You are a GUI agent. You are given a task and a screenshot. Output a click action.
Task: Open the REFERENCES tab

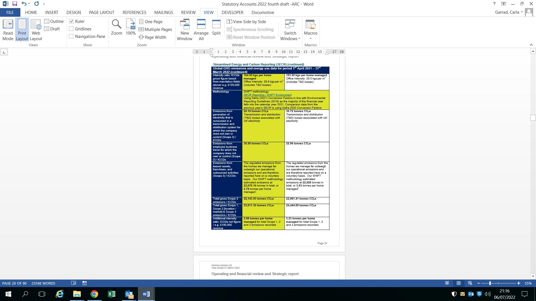[134, 13]
